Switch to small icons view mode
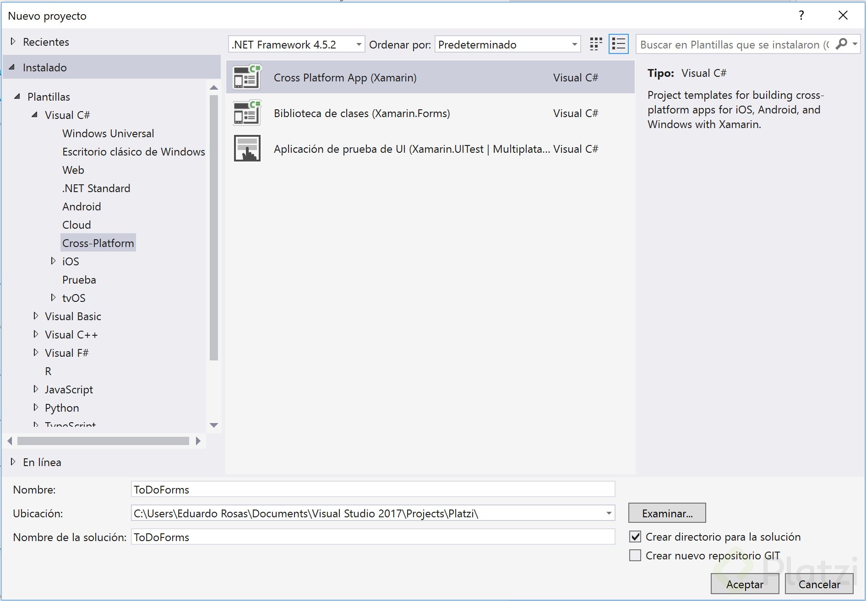866x601 pixels. (595, 44)
